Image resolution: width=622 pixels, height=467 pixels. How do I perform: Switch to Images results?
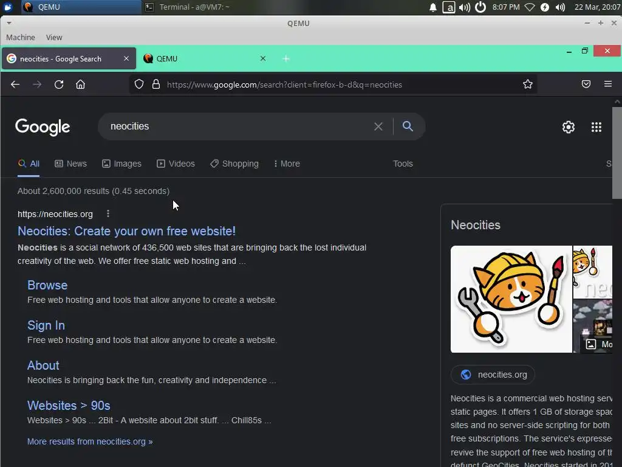pyautogui.click(x=121, y=164)
